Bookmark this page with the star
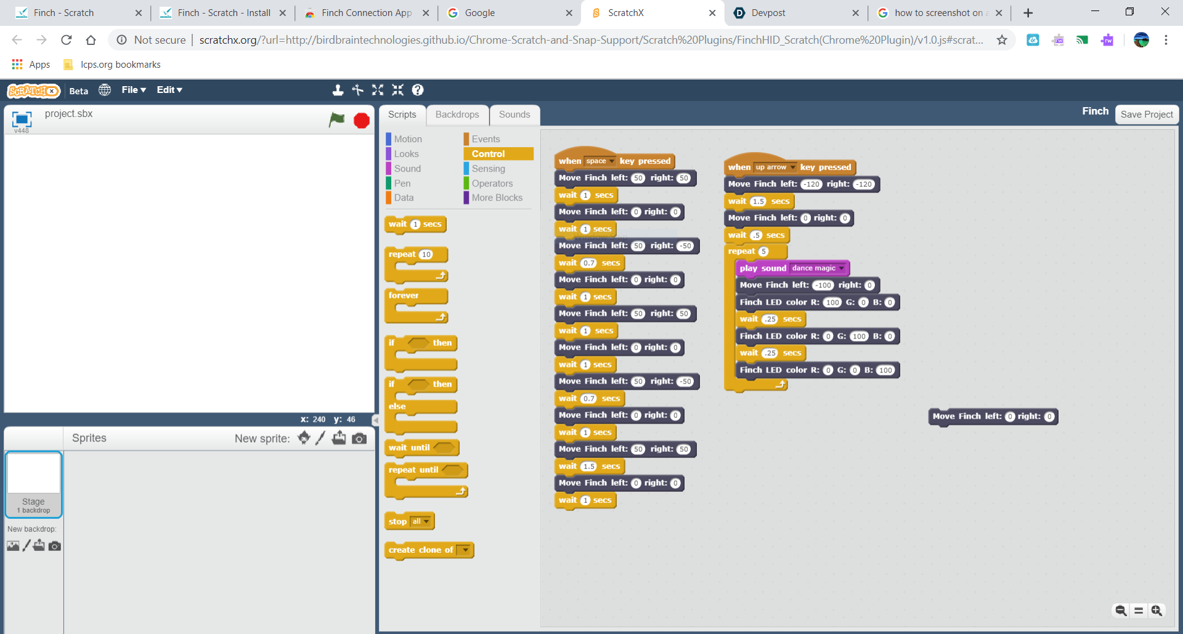This screenshot has height=634, width=1183. pyautogui.click(x=1002, y=40)
